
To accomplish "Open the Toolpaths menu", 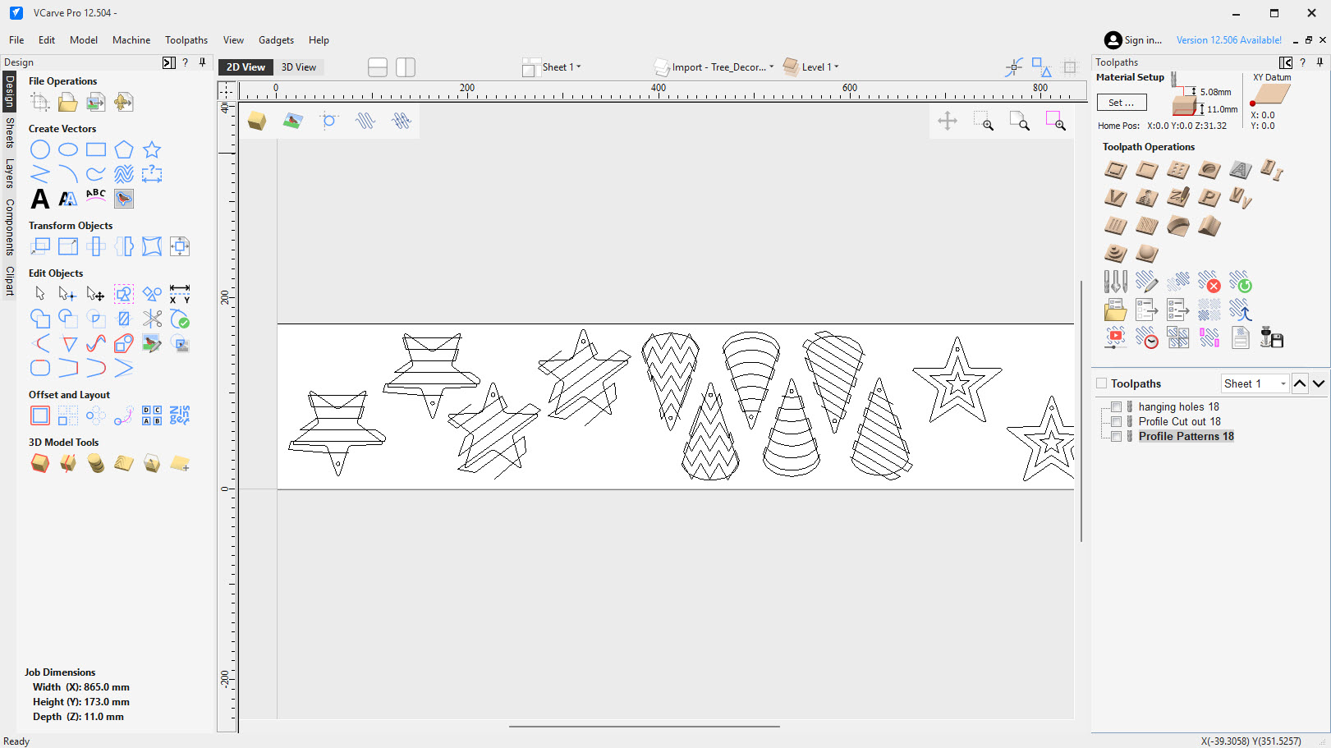I will point(186,39).
